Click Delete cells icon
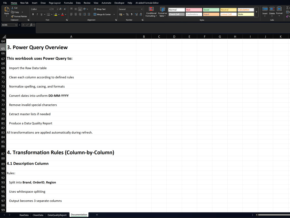Viewport: 290px width, 218px height. [272, 9]
